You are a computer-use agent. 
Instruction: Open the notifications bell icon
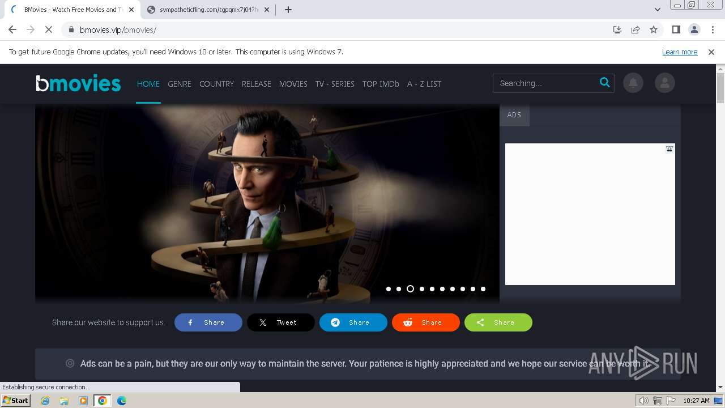(633, 83)
